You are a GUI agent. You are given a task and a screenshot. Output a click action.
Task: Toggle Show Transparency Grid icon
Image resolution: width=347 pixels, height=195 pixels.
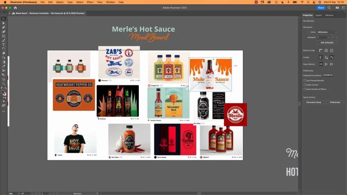click(331, 50)
